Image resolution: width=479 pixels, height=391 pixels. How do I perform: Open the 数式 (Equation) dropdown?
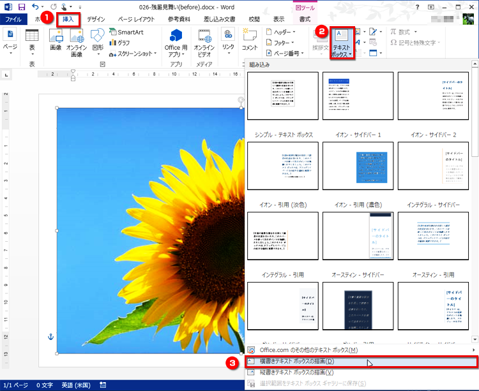click(x=404, y=32)
